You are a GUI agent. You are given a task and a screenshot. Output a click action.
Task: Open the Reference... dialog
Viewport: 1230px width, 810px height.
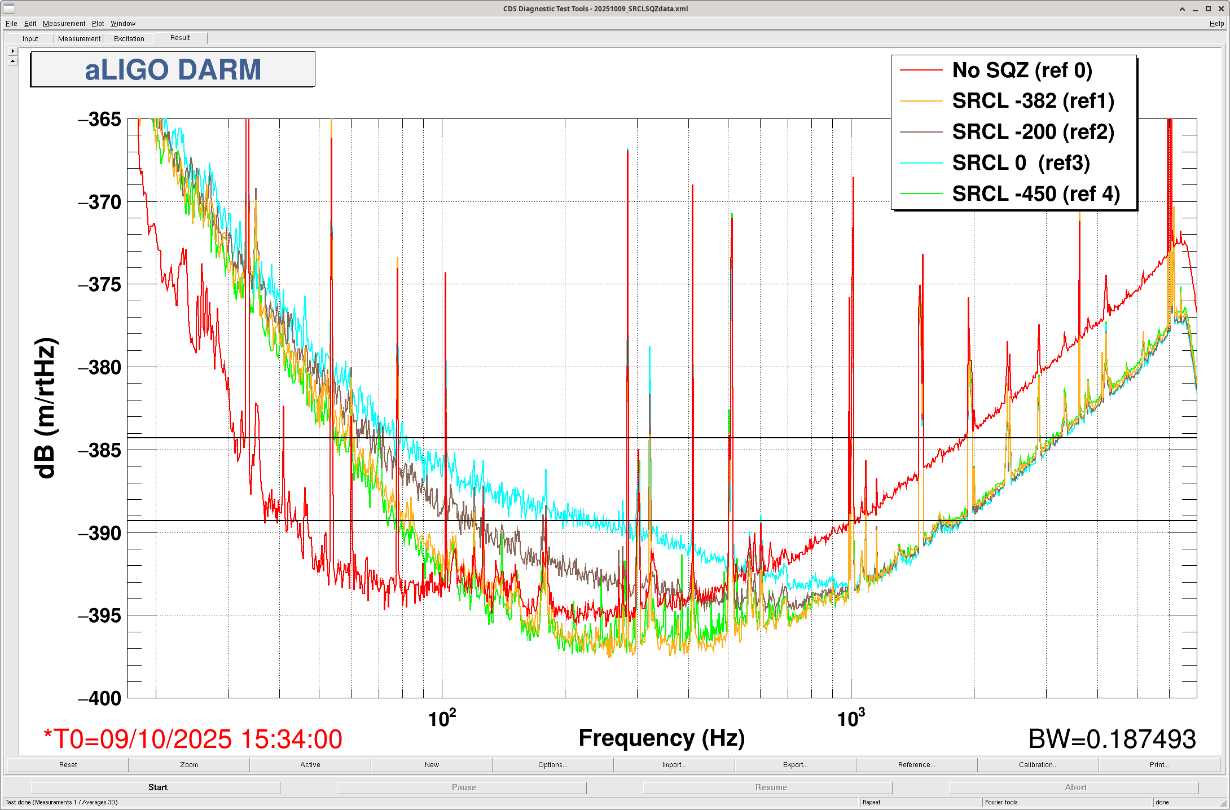pos(916,765)
